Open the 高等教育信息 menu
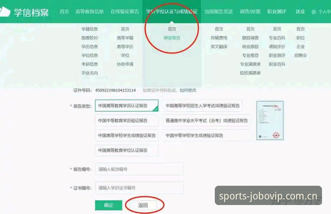331x214 pixels. point(90,12)
